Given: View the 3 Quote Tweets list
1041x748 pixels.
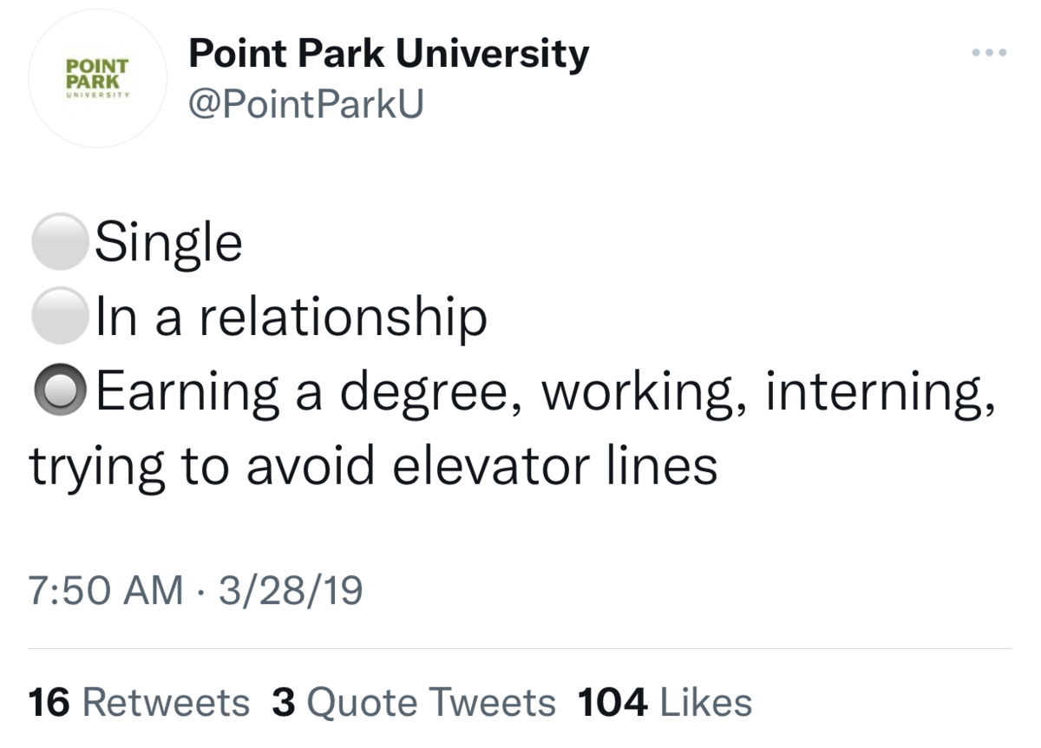Looking at the screenshot, I should [414, 703].
